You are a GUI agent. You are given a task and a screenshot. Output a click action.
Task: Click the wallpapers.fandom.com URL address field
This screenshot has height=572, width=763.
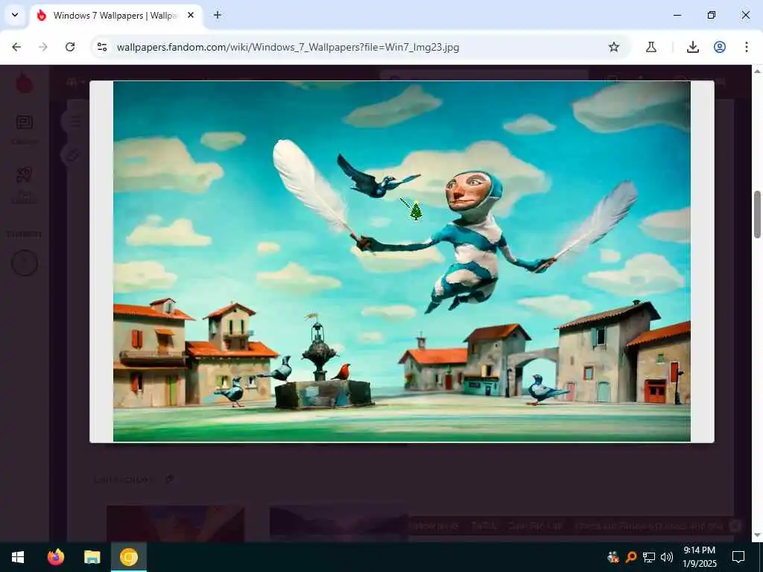click(288, 47)
